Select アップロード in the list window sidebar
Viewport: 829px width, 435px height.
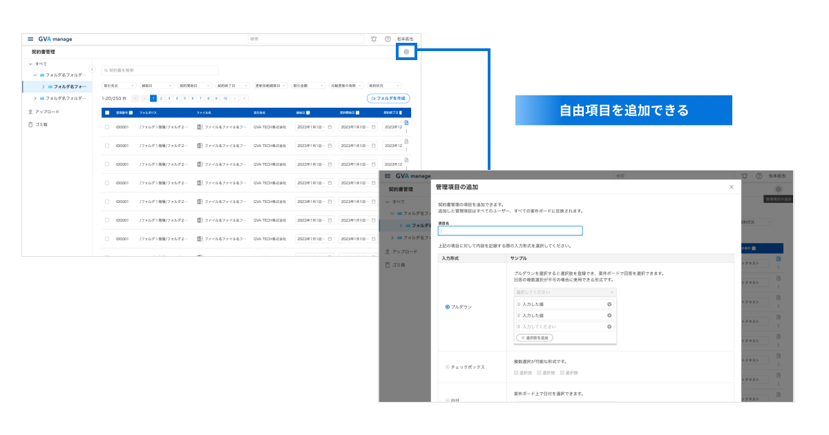coord(47,111)
